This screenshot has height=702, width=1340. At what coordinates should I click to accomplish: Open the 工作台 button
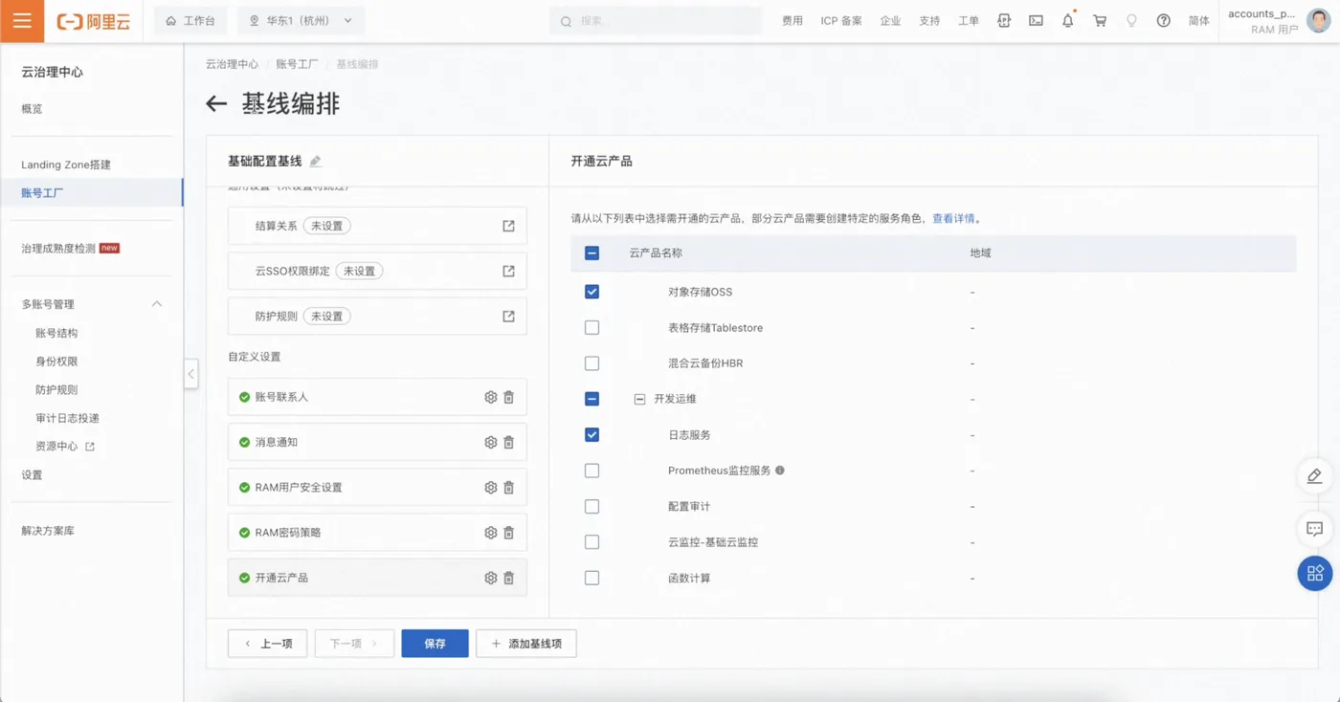[190, 20]
